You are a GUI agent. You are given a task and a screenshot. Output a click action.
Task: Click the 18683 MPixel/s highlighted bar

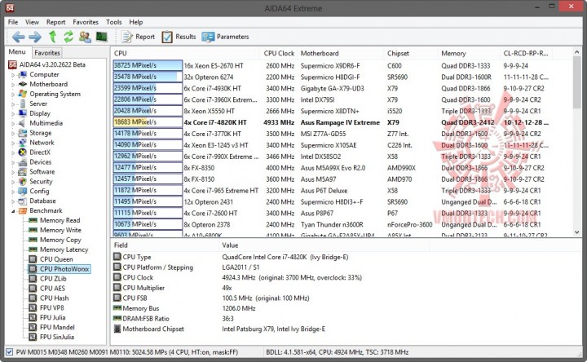[x=148, y=122]
